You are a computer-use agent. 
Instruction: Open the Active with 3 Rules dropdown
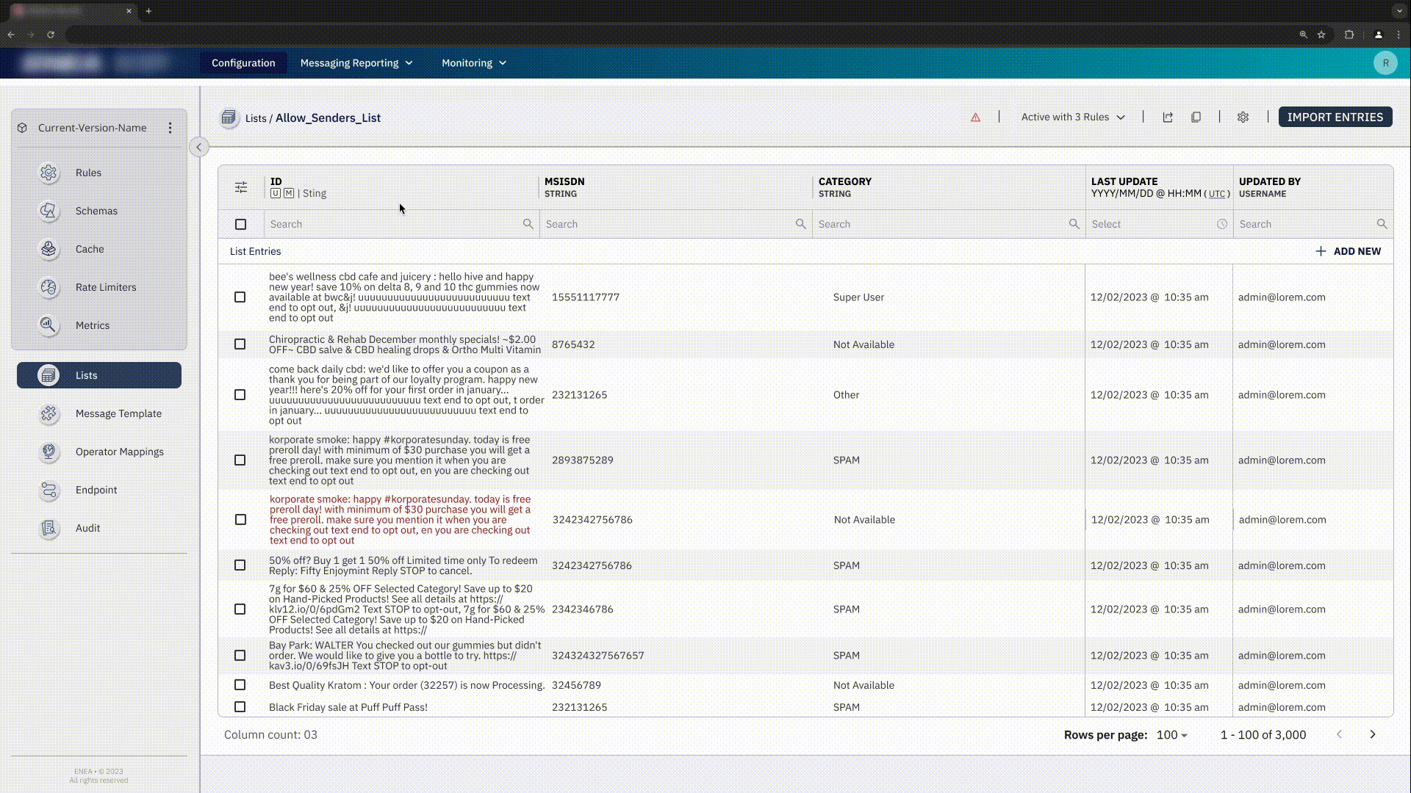(1072, 117)
